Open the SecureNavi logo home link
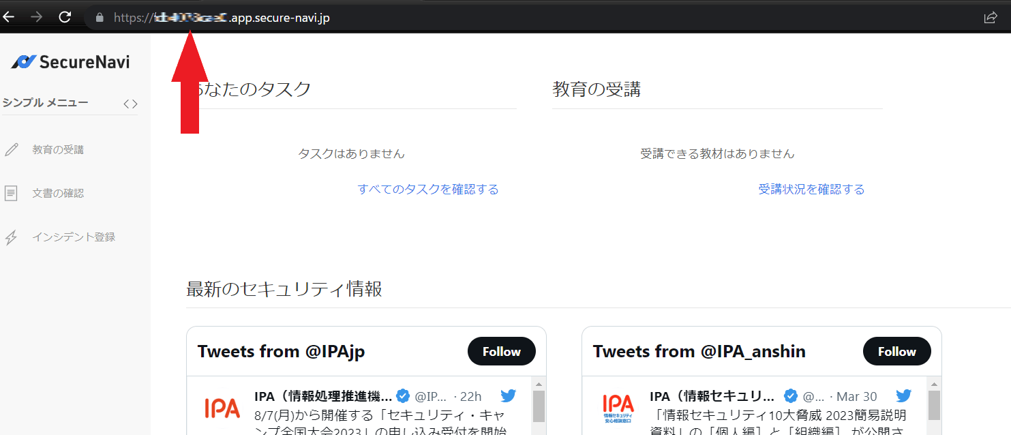This screenshot has width=1011, height=435. [70, 62]
